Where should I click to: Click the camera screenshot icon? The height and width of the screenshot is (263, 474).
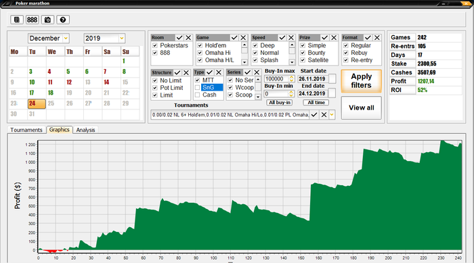pos(47,20)
